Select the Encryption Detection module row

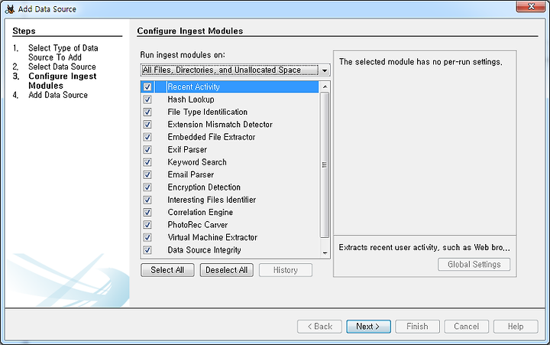click(230, 187)
